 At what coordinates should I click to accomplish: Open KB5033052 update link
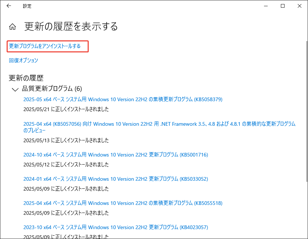(x=116, y=179)
